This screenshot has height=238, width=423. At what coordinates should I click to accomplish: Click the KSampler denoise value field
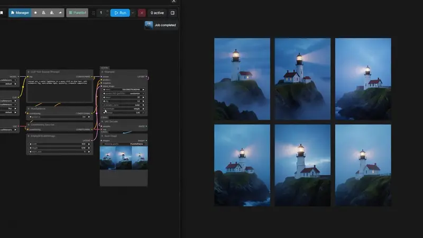(x=124, y=113)
